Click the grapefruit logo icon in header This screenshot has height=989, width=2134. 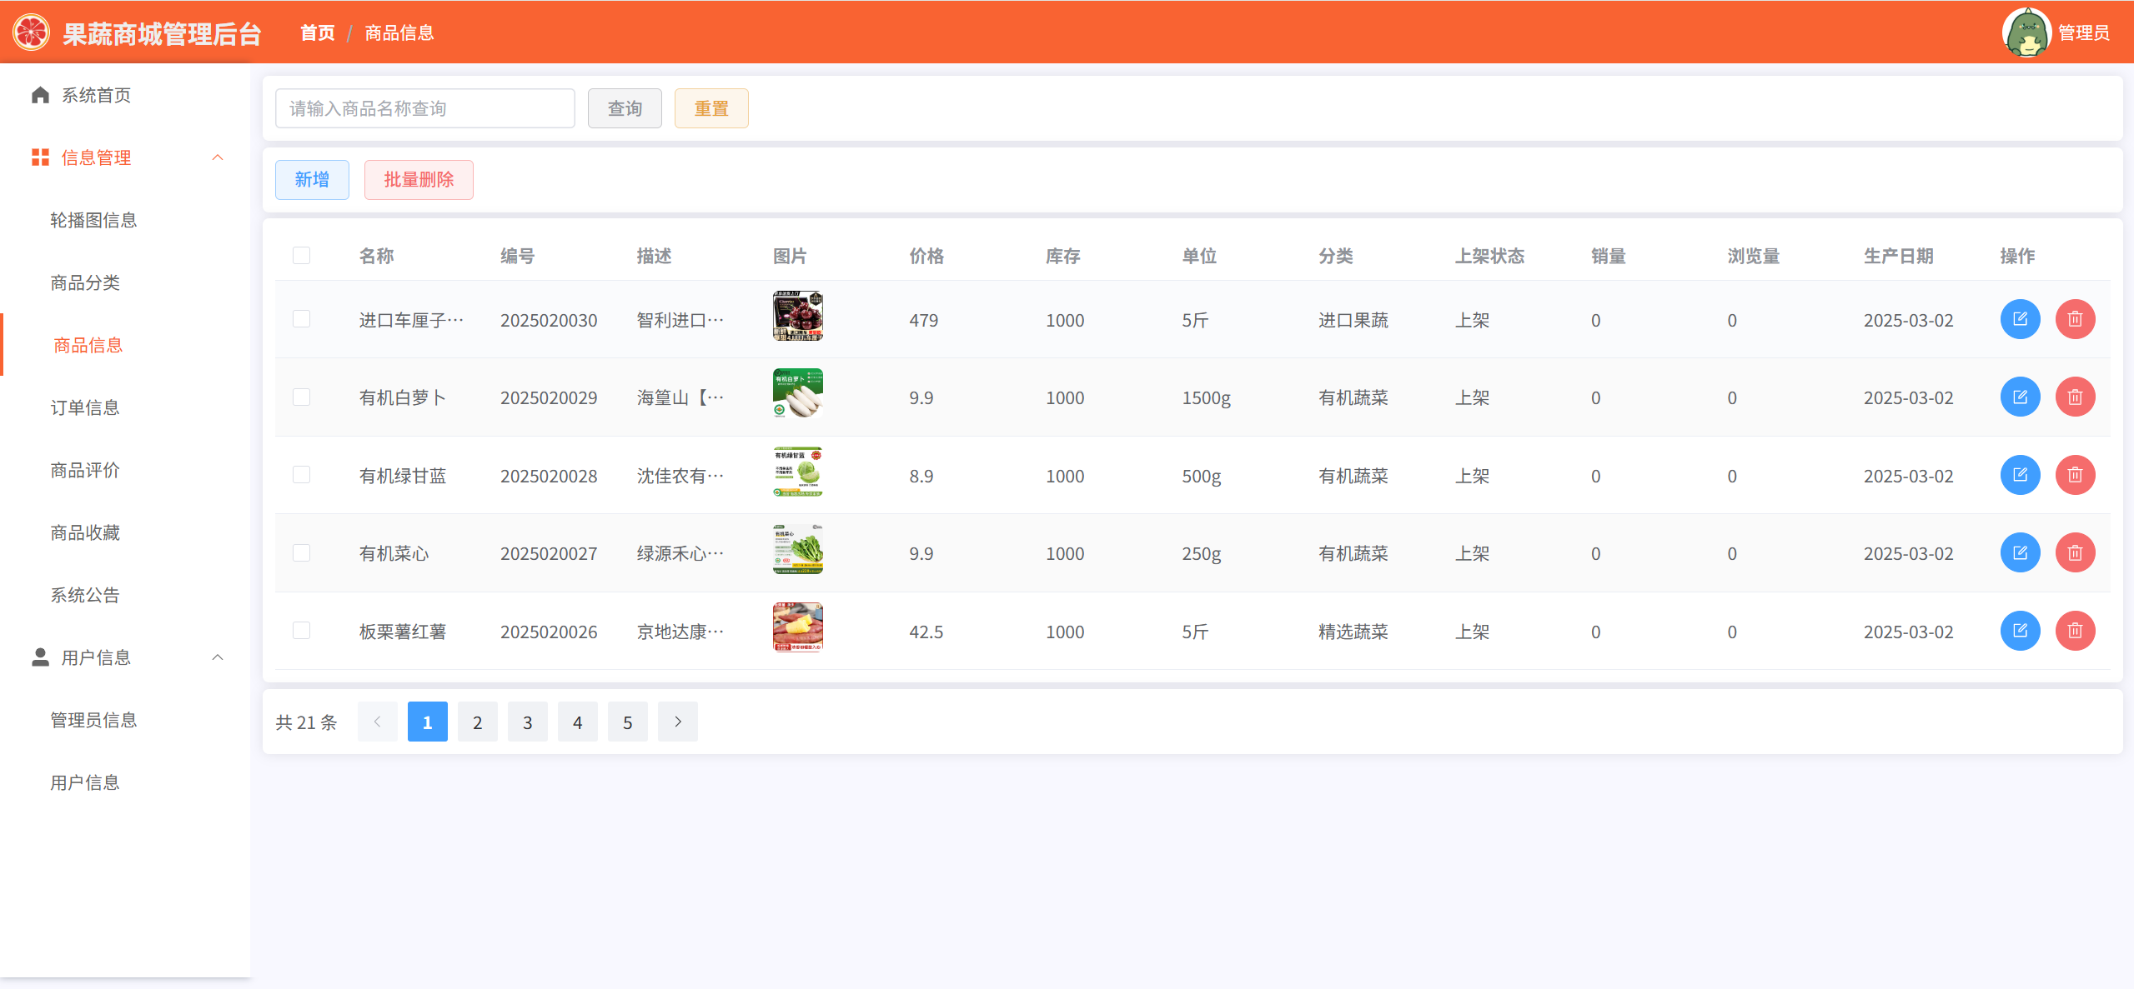click(32, 32)
